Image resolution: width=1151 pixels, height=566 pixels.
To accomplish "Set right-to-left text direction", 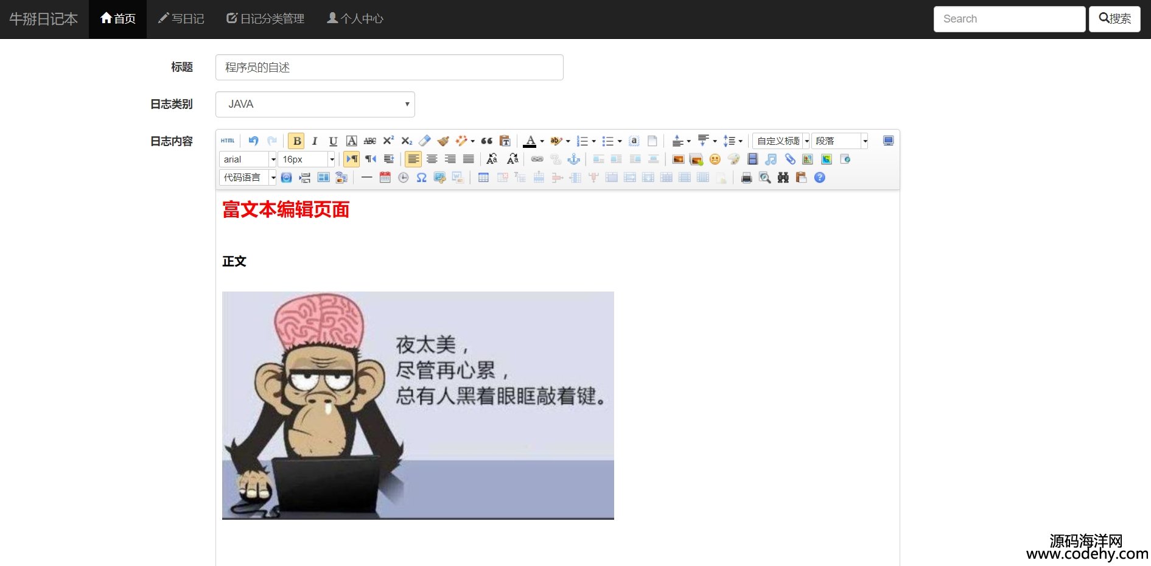I will [370, 159].
